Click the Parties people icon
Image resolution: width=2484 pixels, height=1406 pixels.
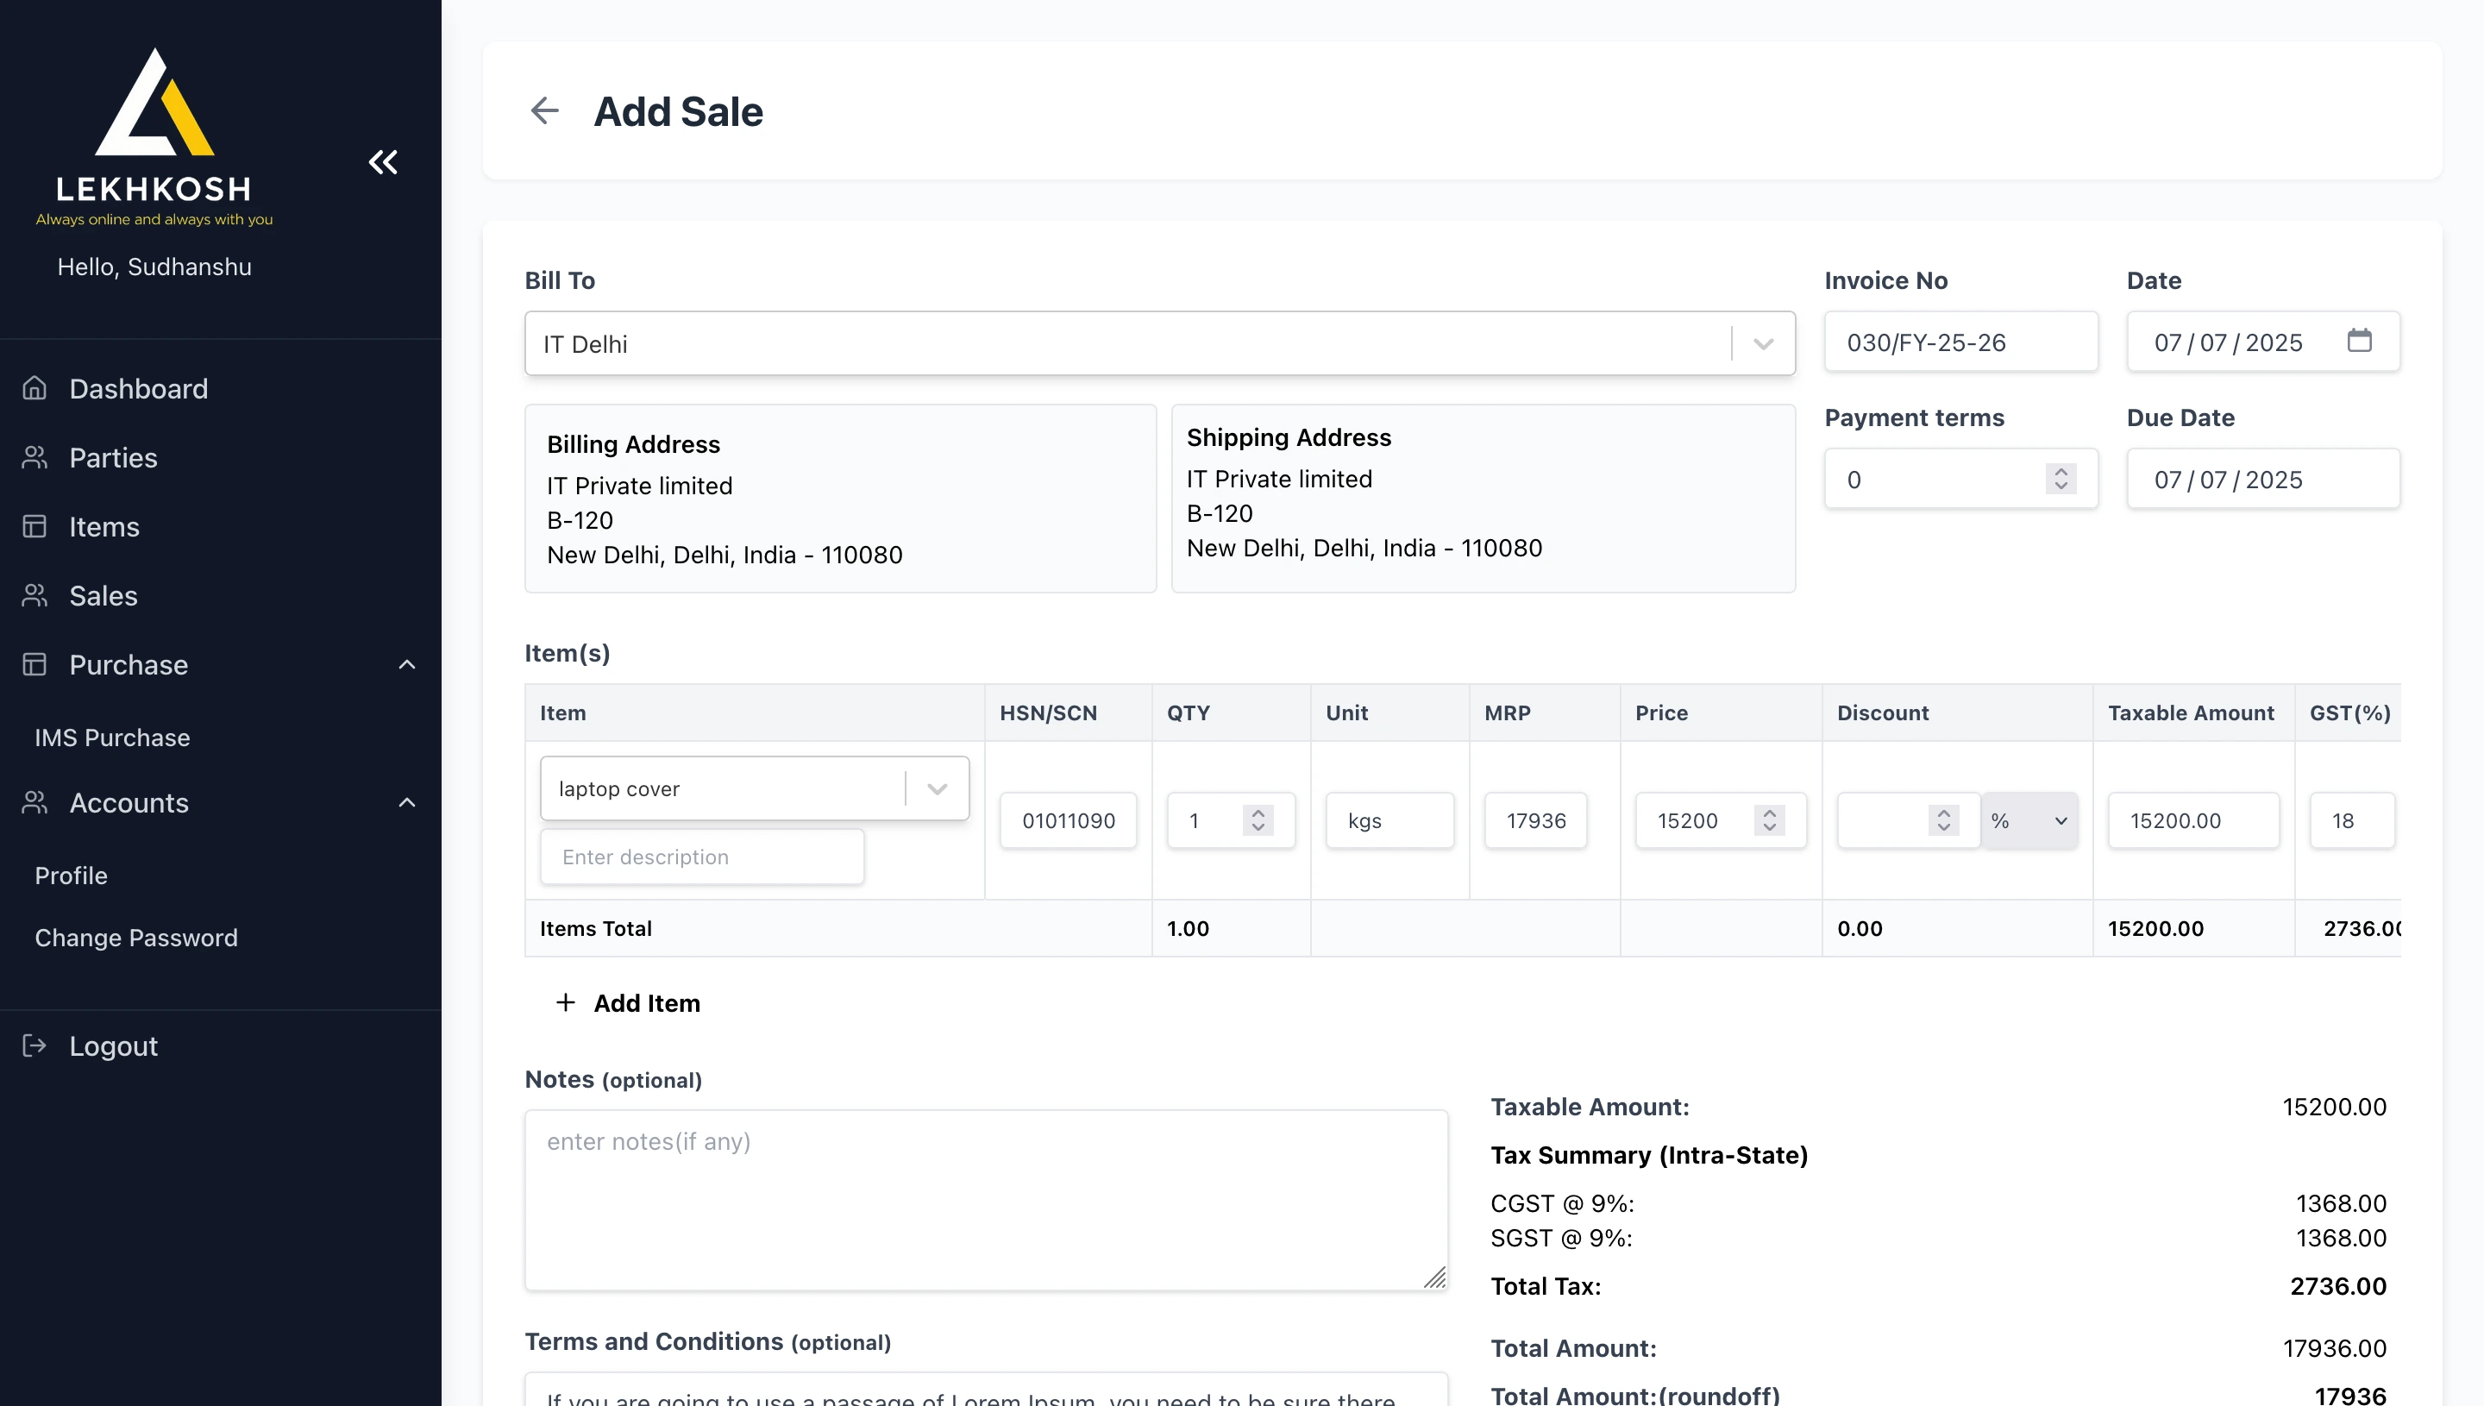tap(34, 458)
